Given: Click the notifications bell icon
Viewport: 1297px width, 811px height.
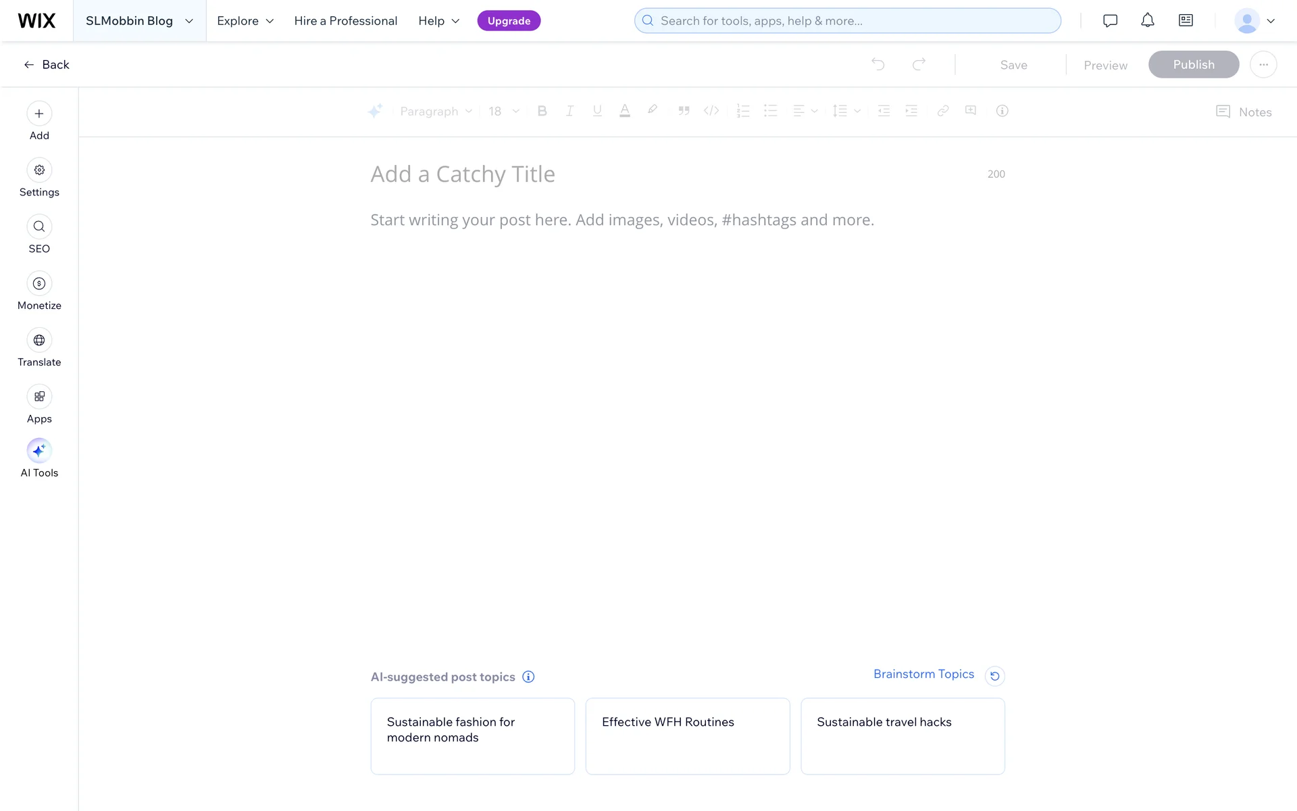Looking at the screenshot, I should coord(1148,21).
